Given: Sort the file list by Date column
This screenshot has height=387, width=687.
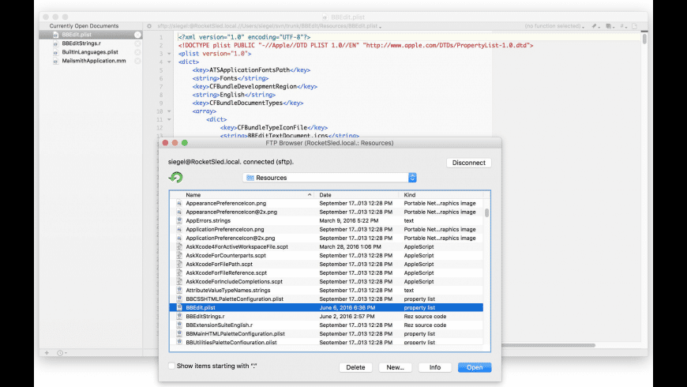Looking at the screenshot, I should [x=357, y=195].
